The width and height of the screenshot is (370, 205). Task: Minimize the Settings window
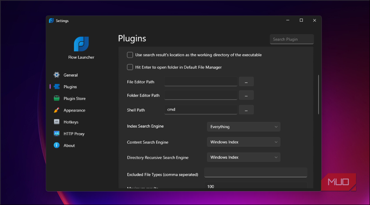288,20
